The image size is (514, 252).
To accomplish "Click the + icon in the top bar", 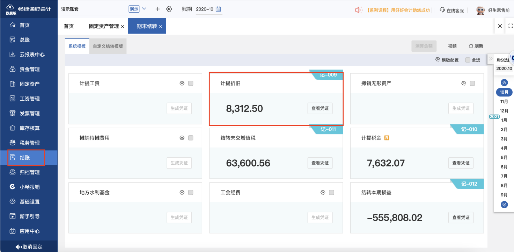I will click(x=157, y=9).
